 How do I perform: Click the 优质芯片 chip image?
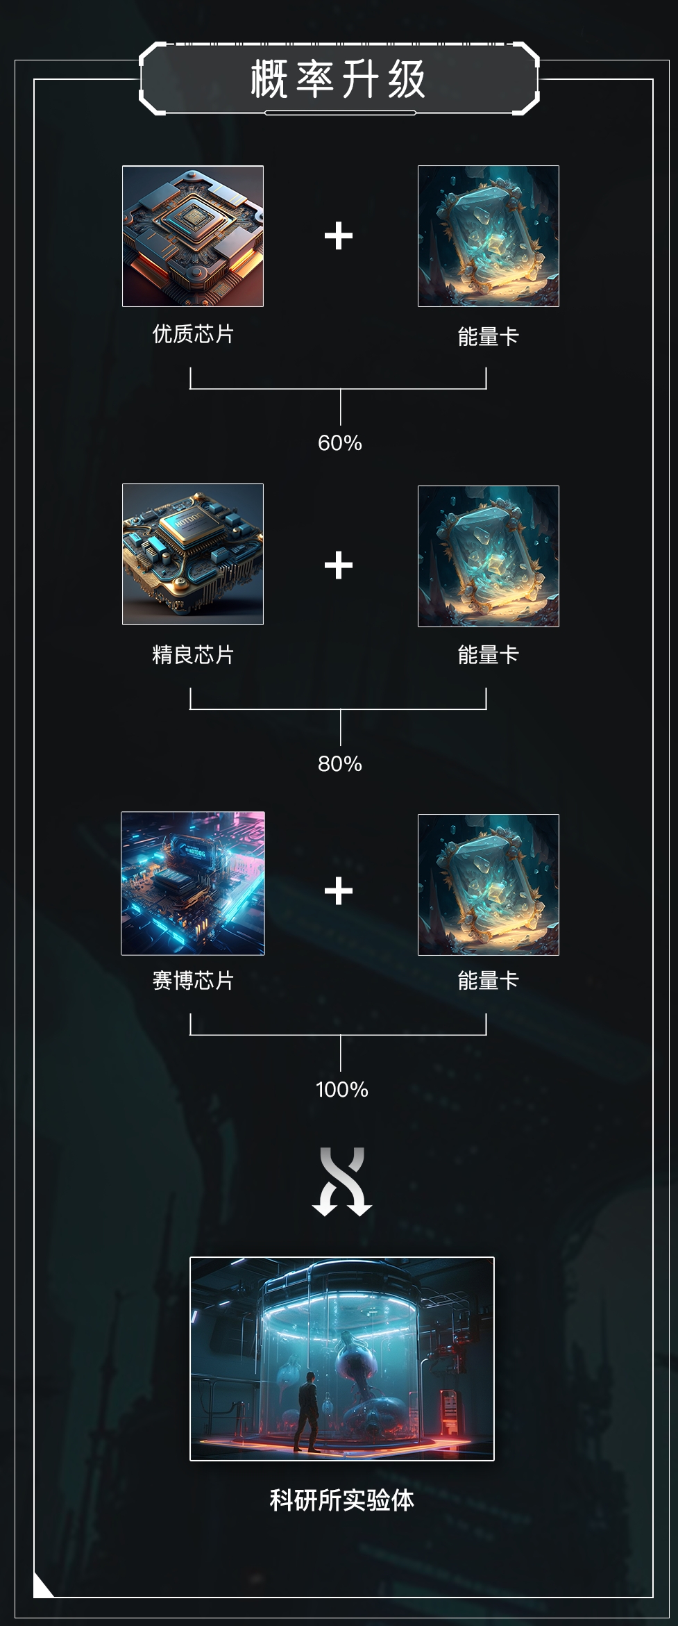[x=193, y=236]
